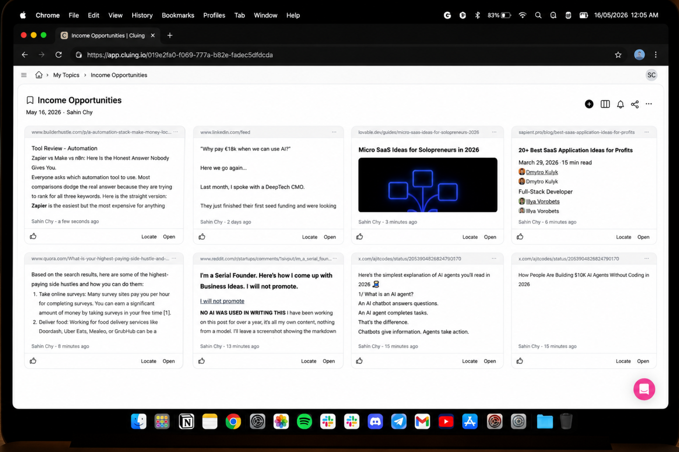Image resolution: width=679 pixels, height=452 pixels.
Task: Click Open on the quora card
Action: [169, 361]
